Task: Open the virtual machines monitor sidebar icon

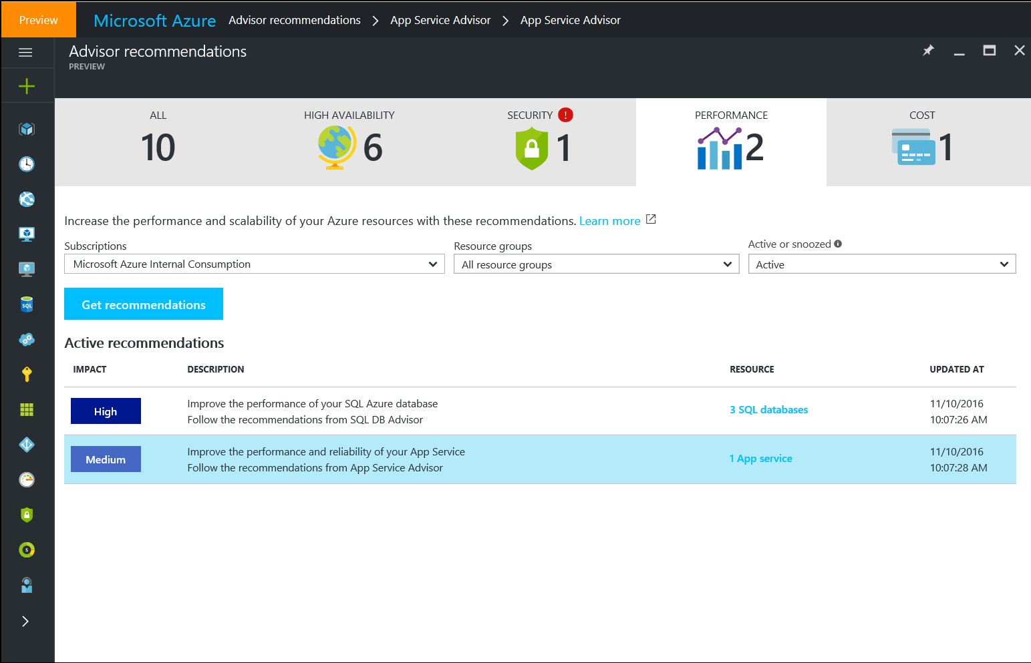Action: (x=27, y=269)
